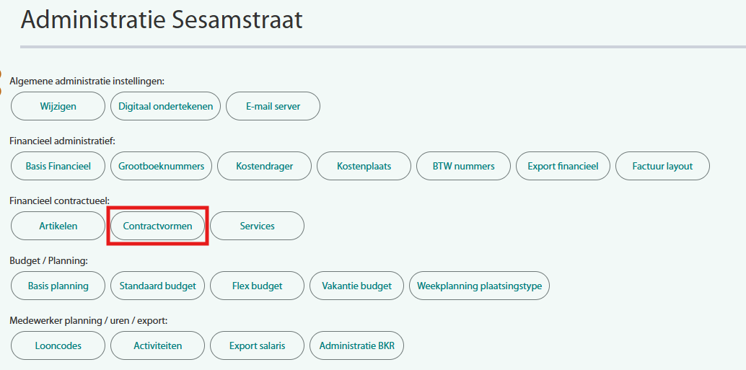Click the Wijzigen button
Image resolution: width=746 pixels, height=370 pixels.
click(x=58, y=106)
